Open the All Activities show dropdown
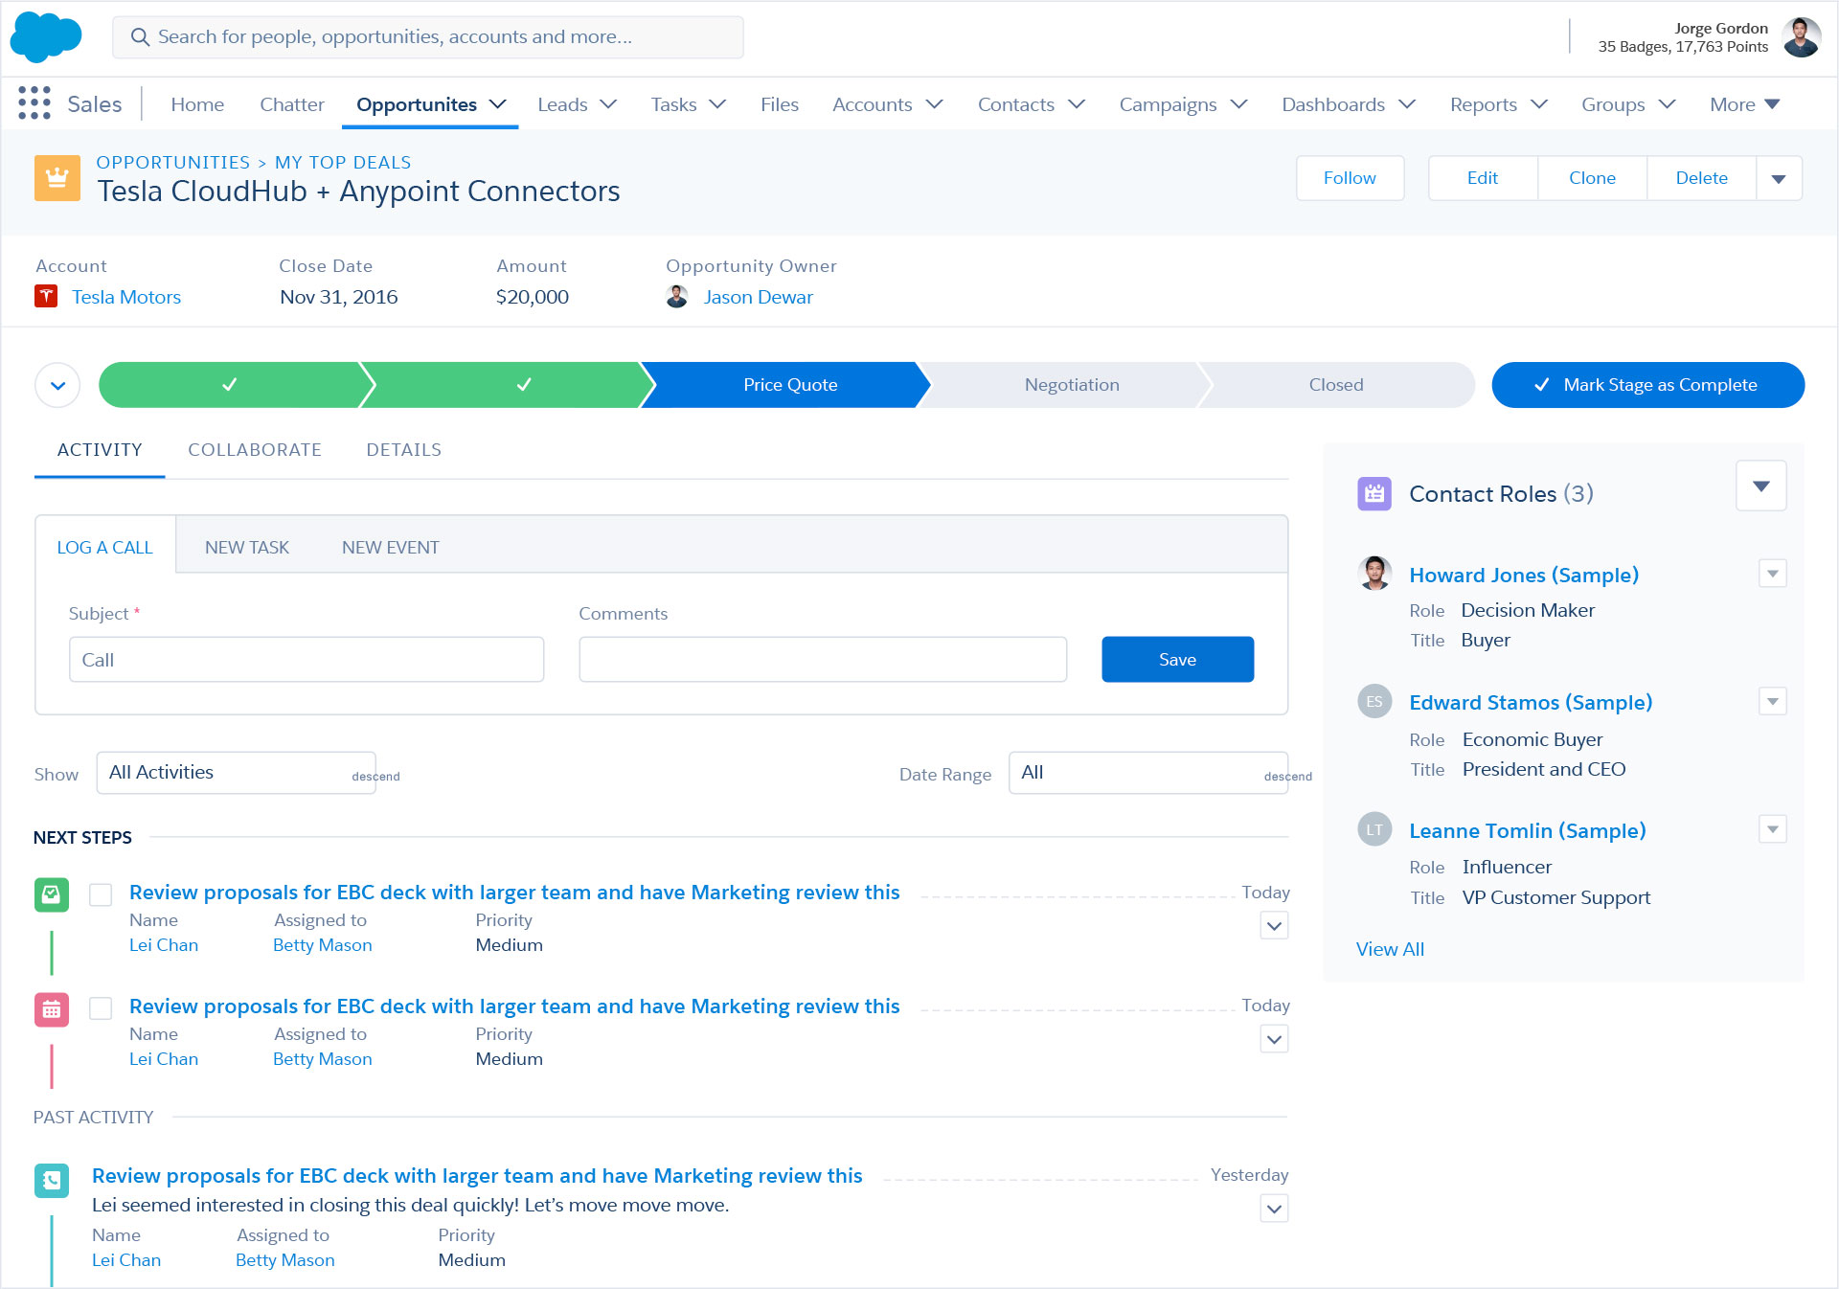 237,773
